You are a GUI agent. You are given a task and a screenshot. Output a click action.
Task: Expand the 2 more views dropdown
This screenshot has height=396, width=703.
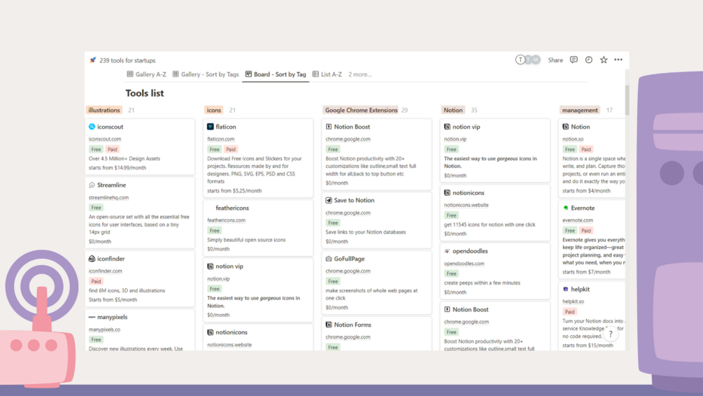pyautogui.click(x=360, y=74)
